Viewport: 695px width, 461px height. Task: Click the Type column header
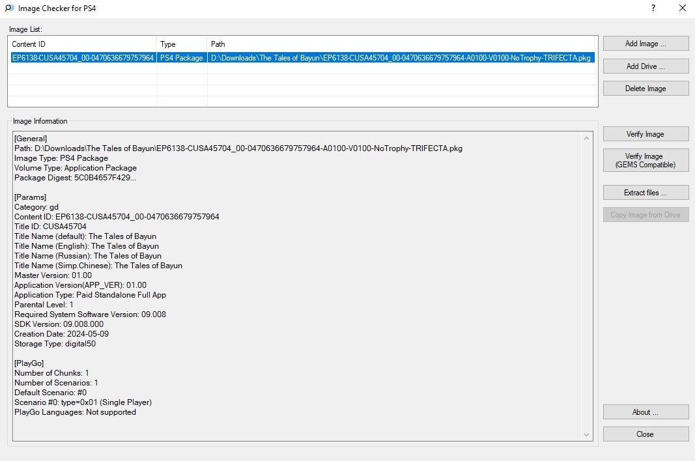(182, 44)
